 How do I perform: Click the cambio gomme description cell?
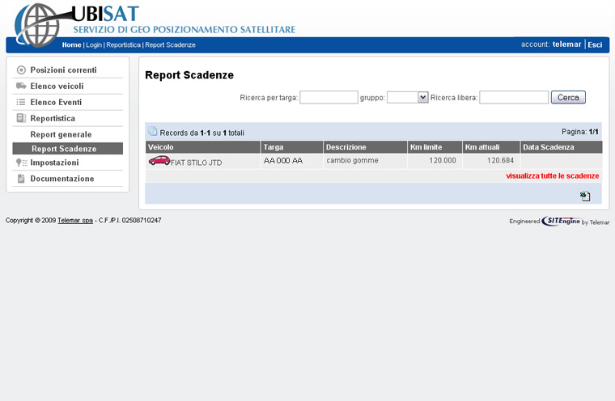(x=352, y=160)
